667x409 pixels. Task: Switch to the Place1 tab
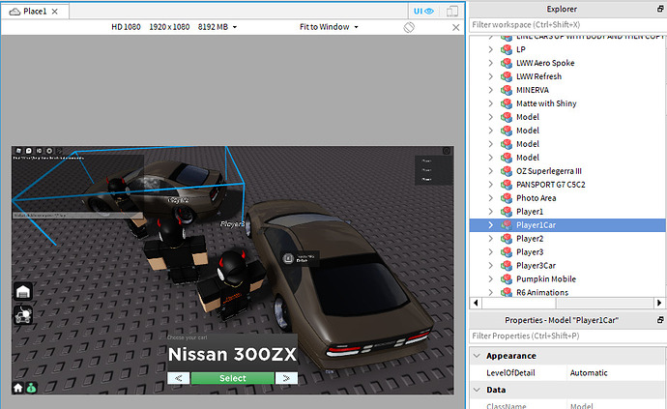pyautogui.click(x=34, y=12)
